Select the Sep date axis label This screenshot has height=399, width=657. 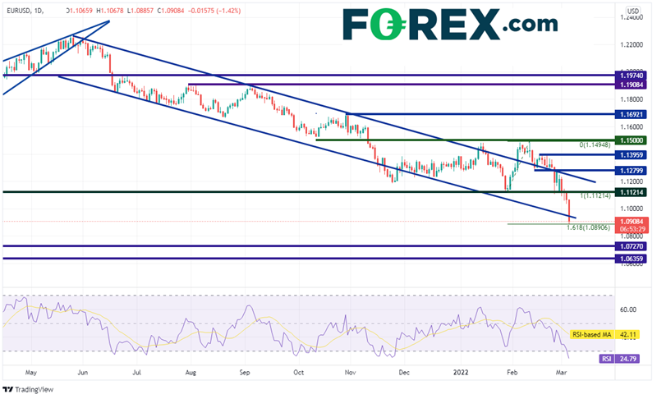(245, 372)
